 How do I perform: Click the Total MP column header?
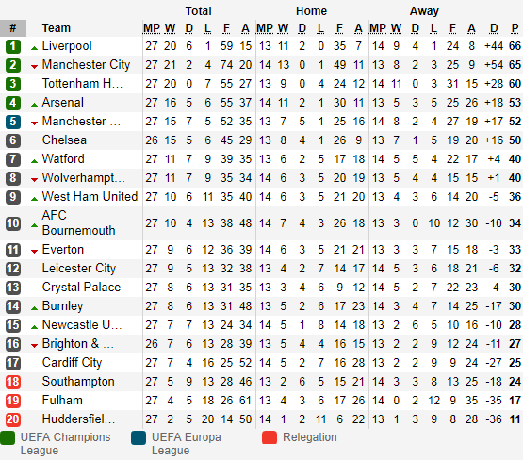pyautogui.click(x=152, y=28)
